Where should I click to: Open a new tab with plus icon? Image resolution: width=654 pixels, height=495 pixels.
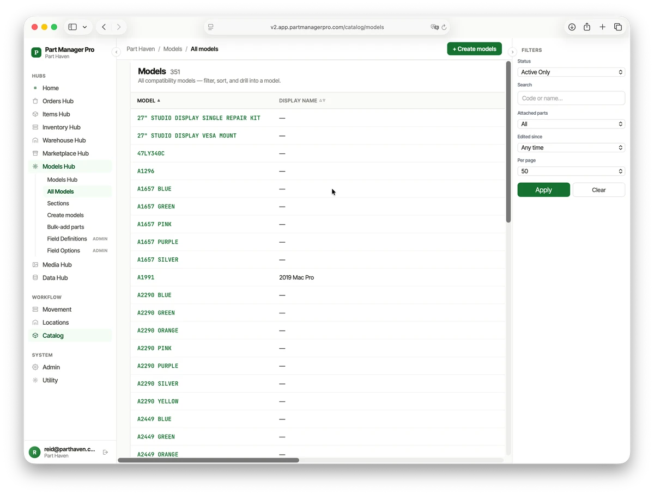click(x=602, y=27)
